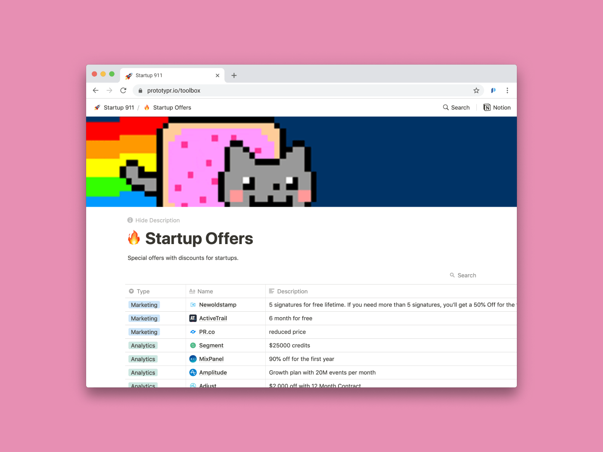Click '5 signatures for free lifetime' cell

pos(391,305)
